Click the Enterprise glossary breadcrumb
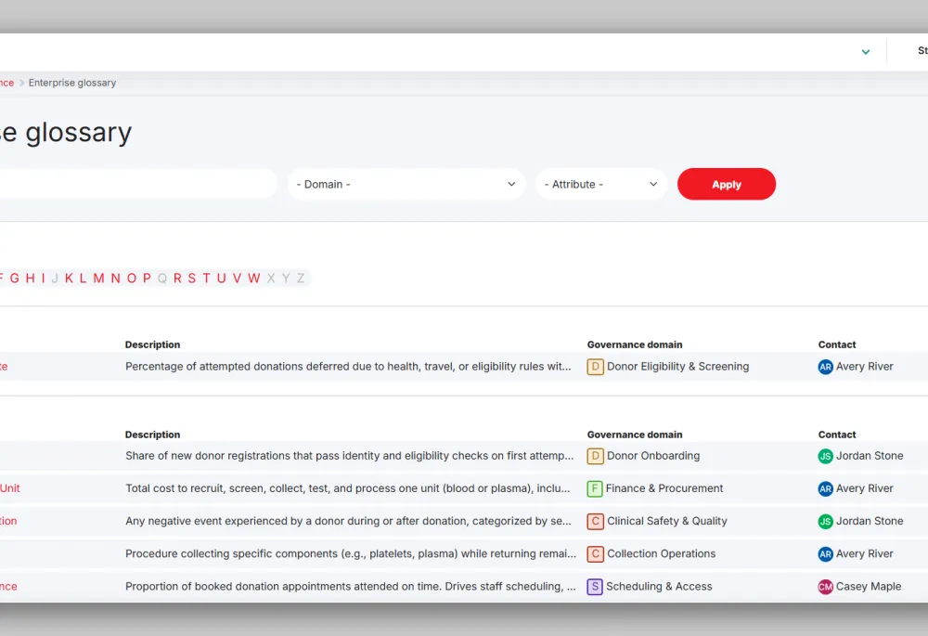928x636 pixels. pyautogui.click(x=72, y=83)
